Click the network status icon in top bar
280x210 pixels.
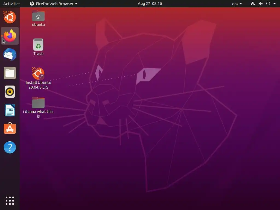tap(253, 4)
